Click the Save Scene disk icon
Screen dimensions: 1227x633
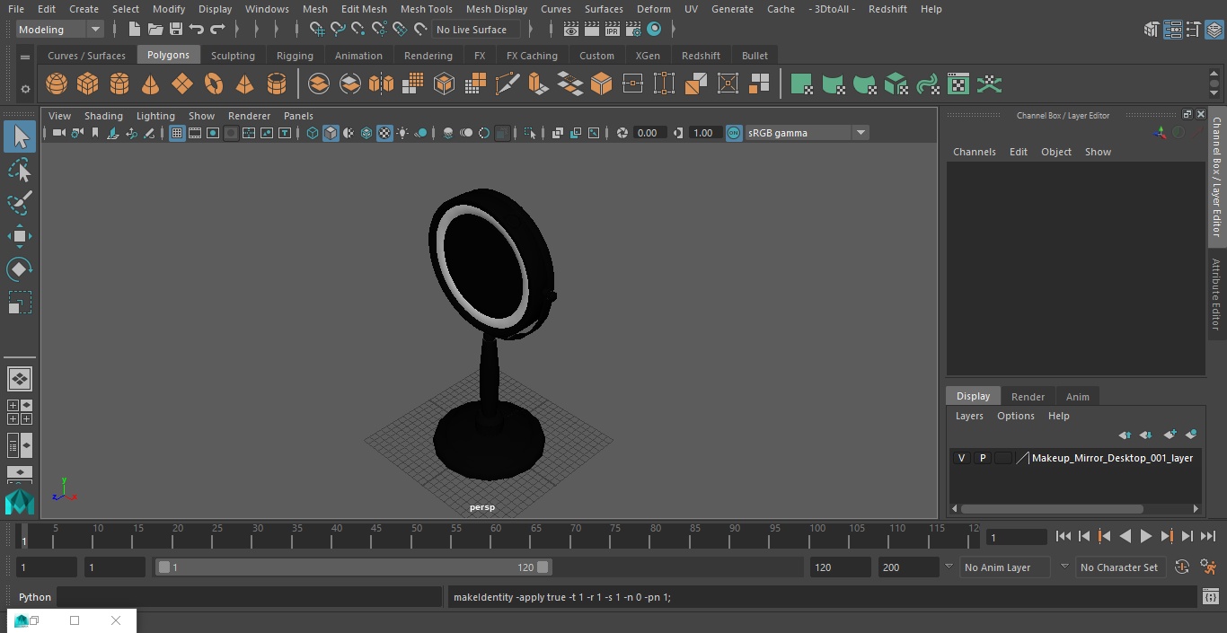[x=176, y=30]
